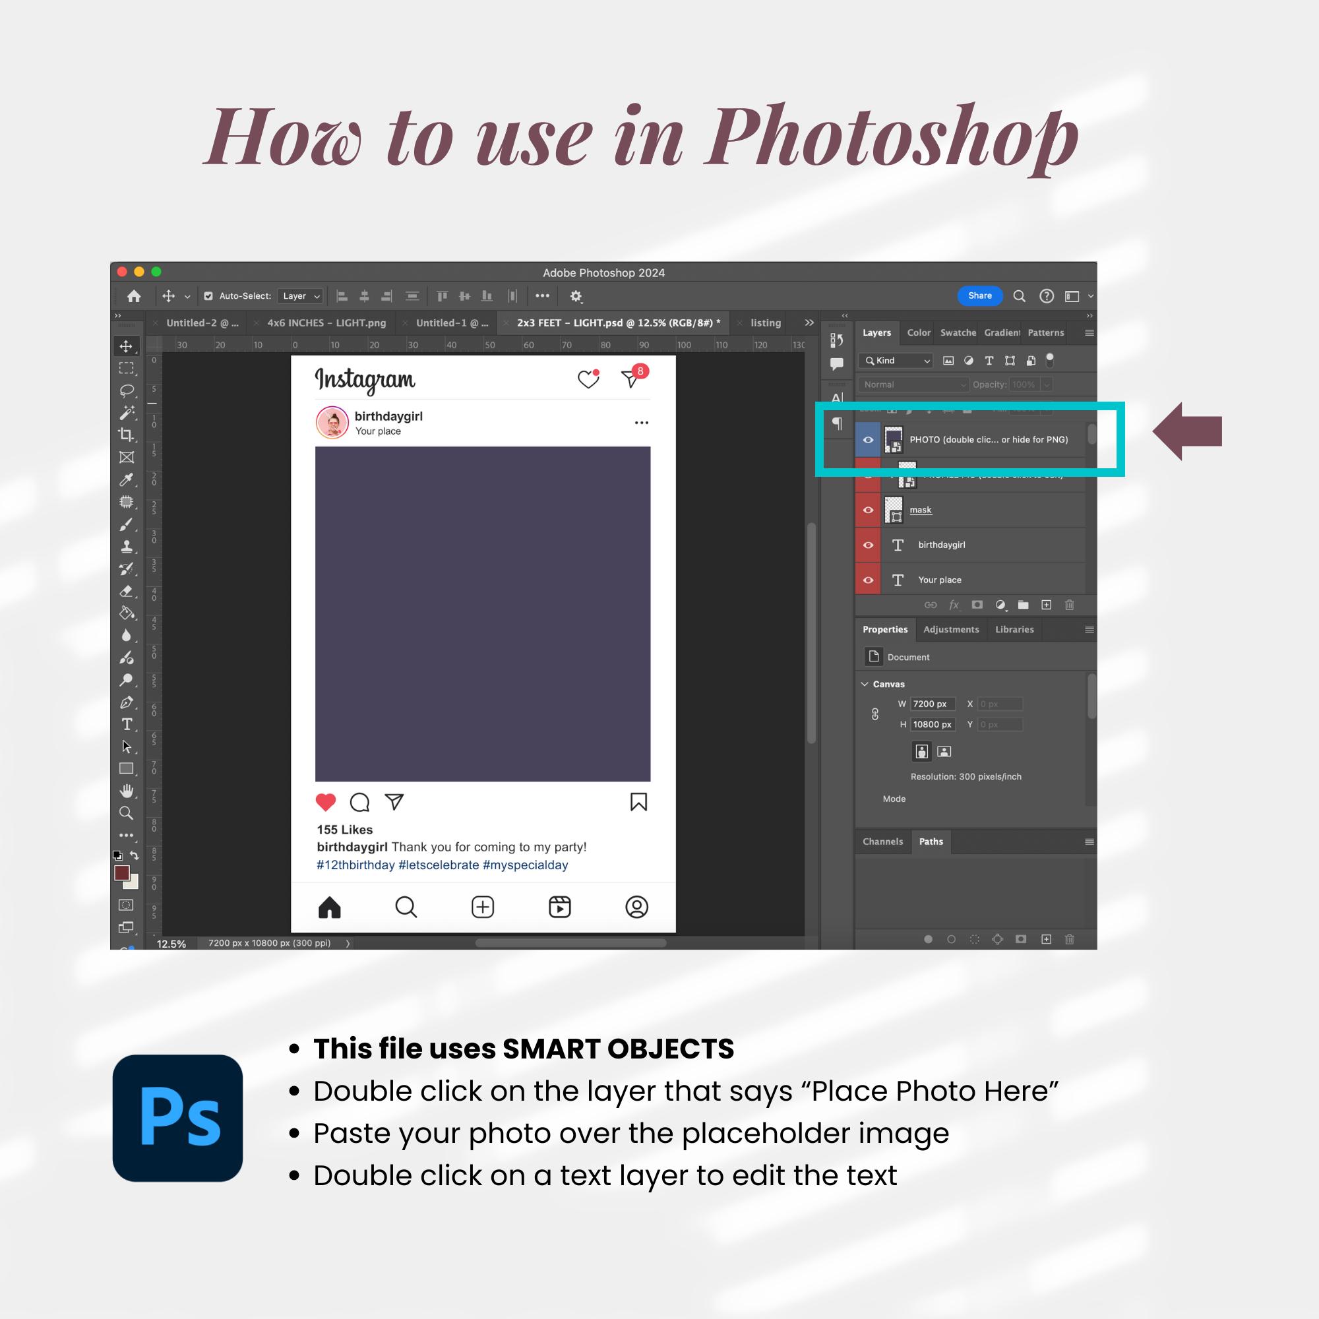Switch to the Adjustments tab
The image size is (1319, 1319).
[x=951, y=629]
